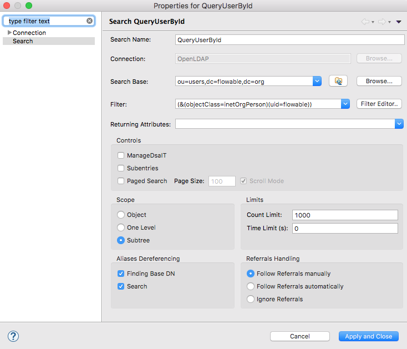
Task: Open the Search Base dropdown
Action: (317, 82)
